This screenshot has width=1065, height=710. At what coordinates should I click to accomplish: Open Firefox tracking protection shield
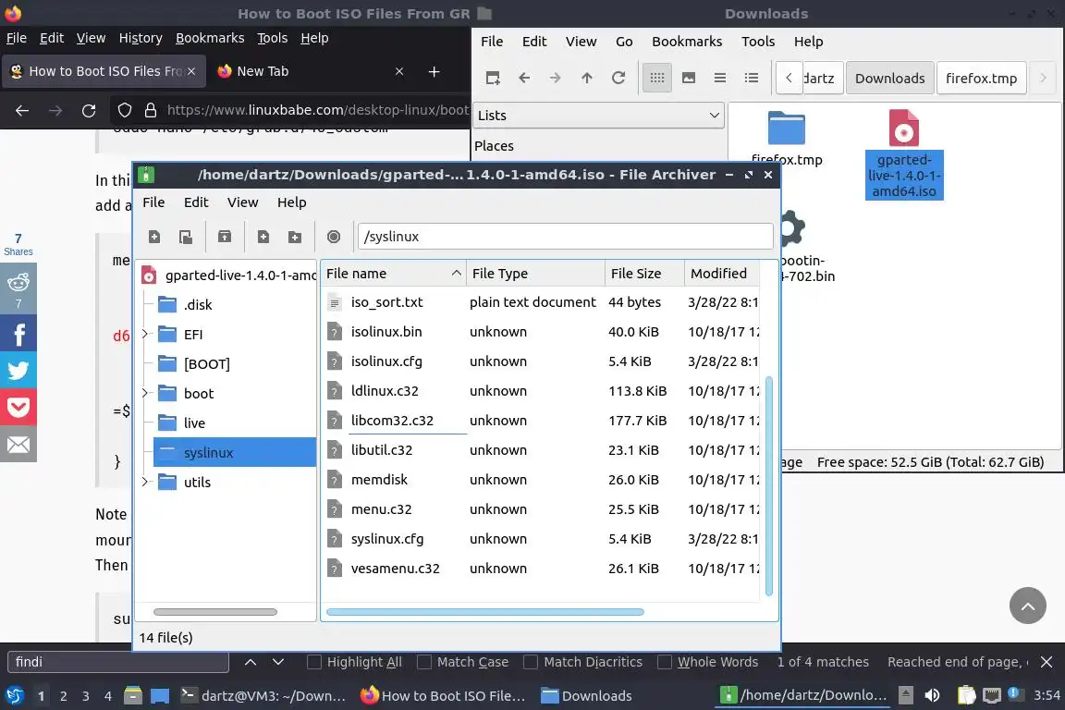pyautogui.click(x=124, y=110)
